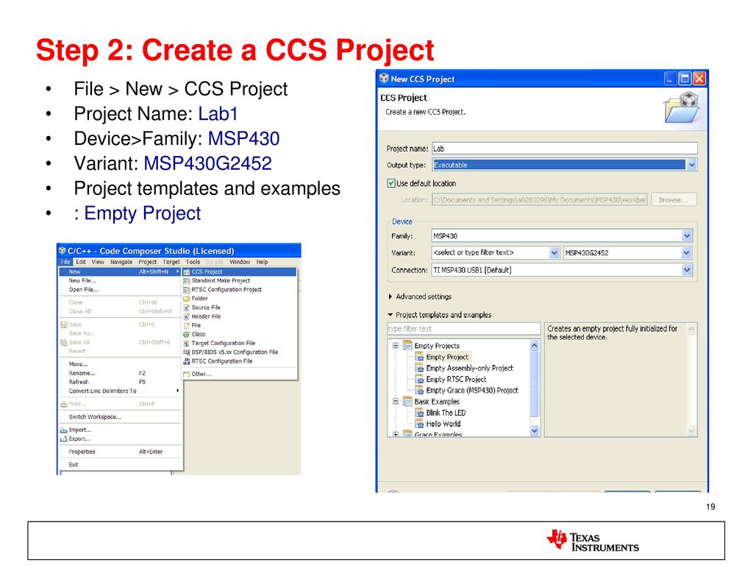The image size is (753, 565).
Task: Toggle the Use default location checkbox
Action: 391,183
